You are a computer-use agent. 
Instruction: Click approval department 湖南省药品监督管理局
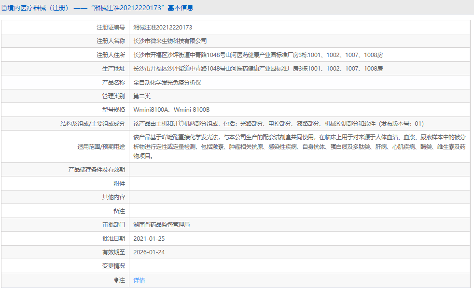click(x=161, y=225)
